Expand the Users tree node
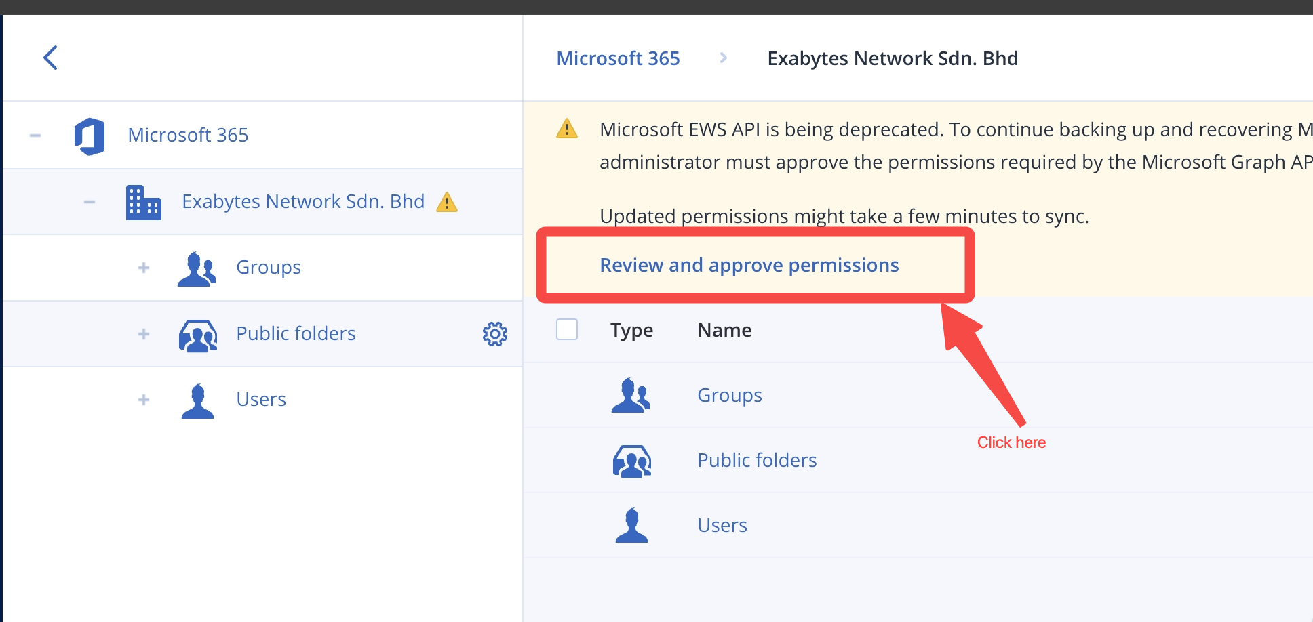This screenshot has width=1313, height=622. point(144,400)
